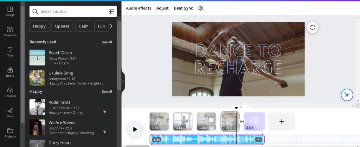360x147 pixels.
Task: Select the 0.7s timeline clip
Action: click(183, 122)
